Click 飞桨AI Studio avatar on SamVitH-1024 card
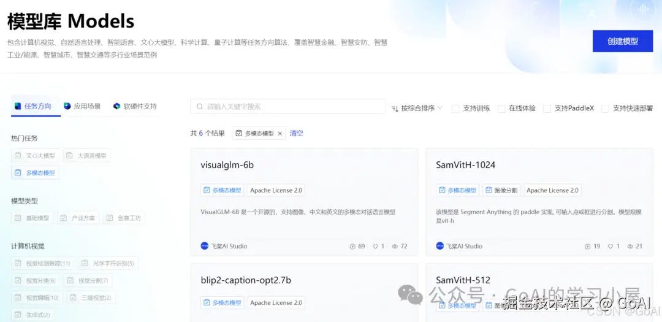Viewport: 662px width, 322px height. [440, 246]
